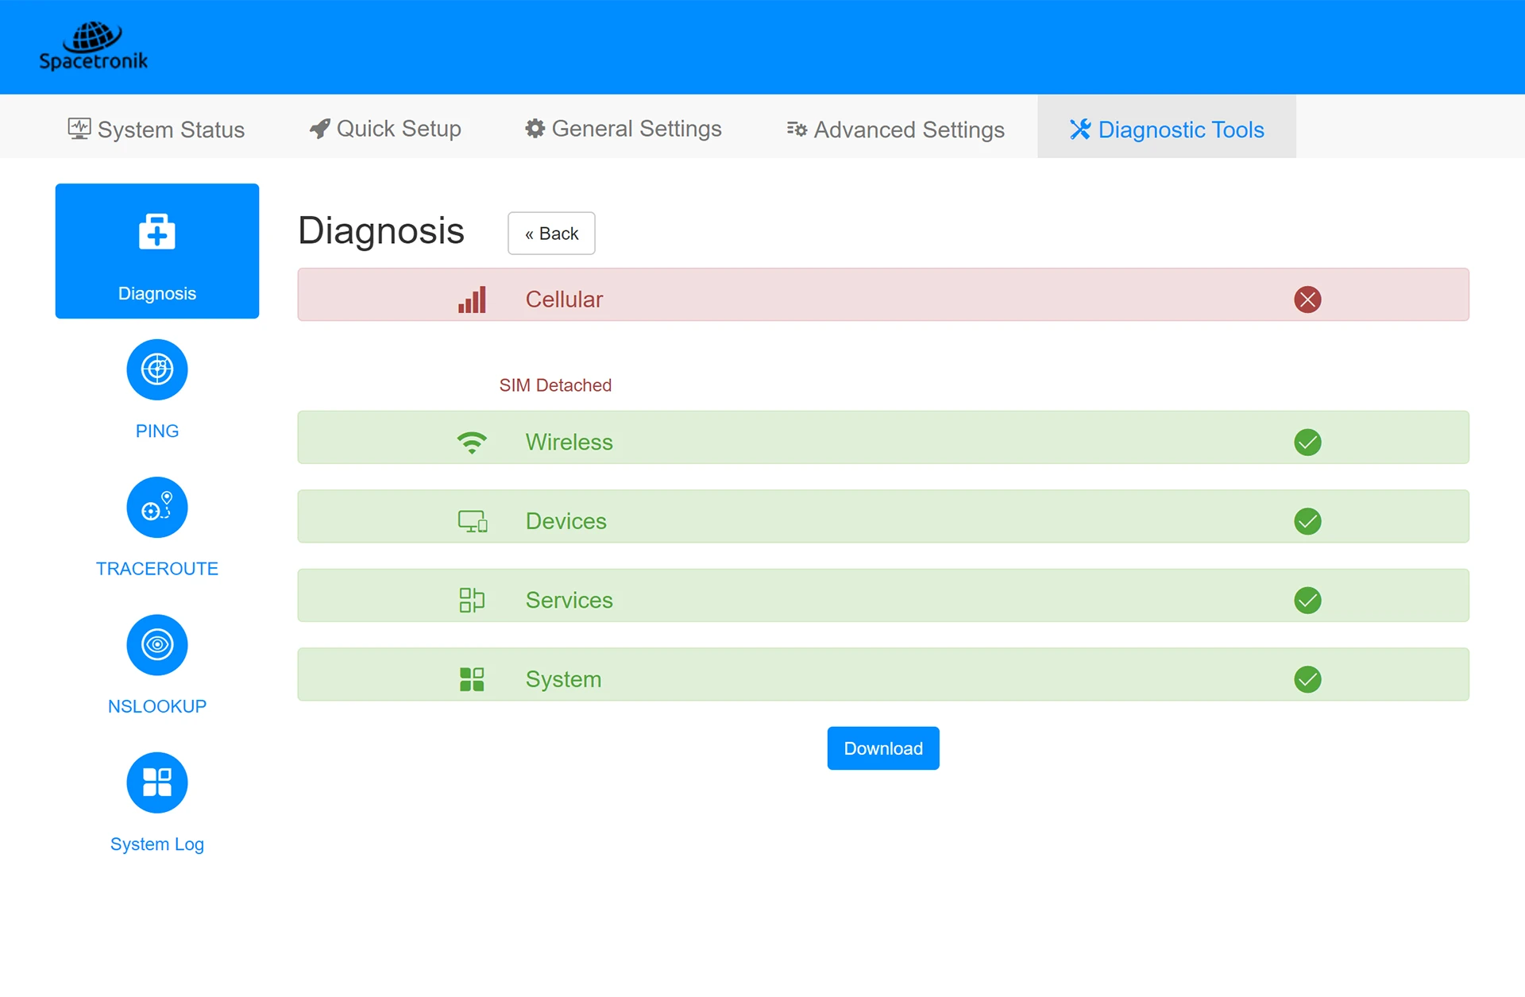Click the System Log label
The width and height of the screenshot is (1525, 997).
(157, 844)
